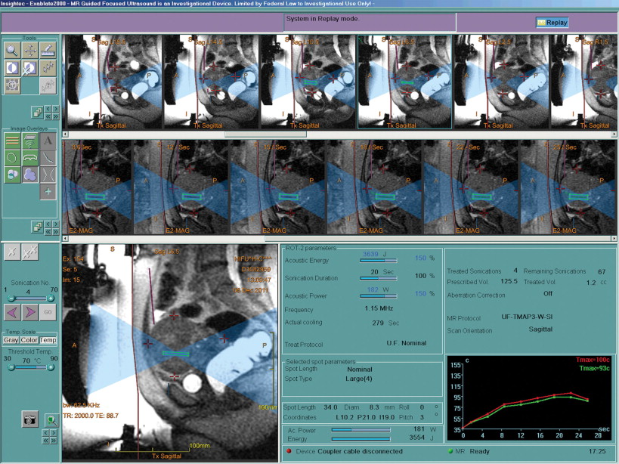Click the first E2-MAG image thumbnail
The width and height of the screenshot is (619, 464).
97,187
